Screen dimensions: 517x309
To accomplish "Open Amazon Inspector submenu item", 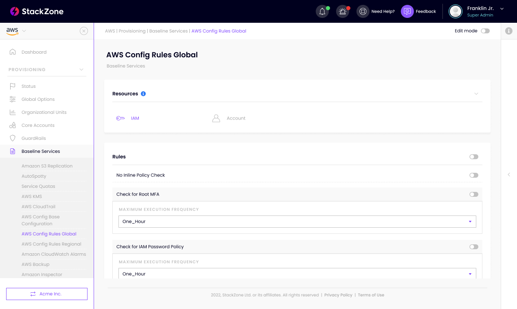I will pyautogui.click(x=42, y=274).
